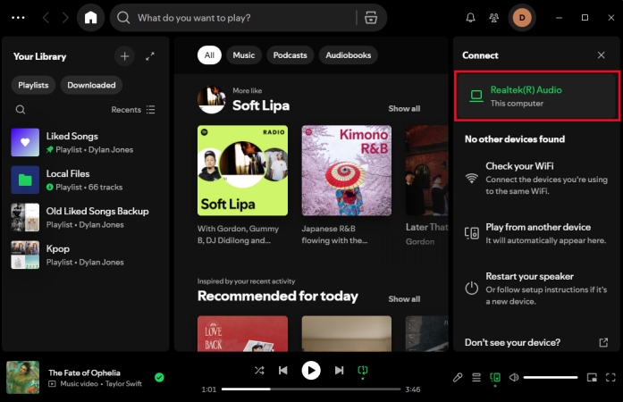This screenshot has height=402, width=623.
Task: Toggle Connect to a device icon
Action: click(495, 377)
